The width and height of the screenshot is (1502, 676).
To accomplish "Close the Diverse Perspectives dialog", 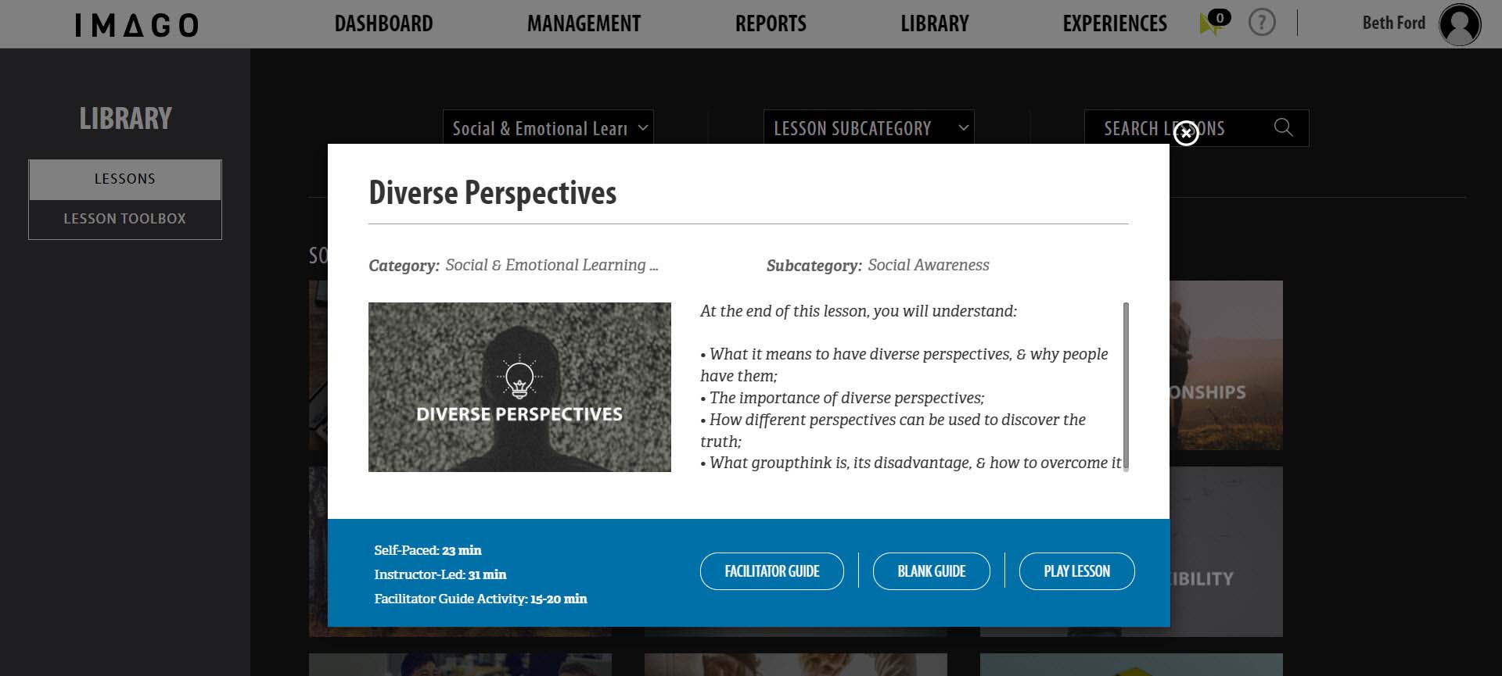I will (x=1186, y=134).
